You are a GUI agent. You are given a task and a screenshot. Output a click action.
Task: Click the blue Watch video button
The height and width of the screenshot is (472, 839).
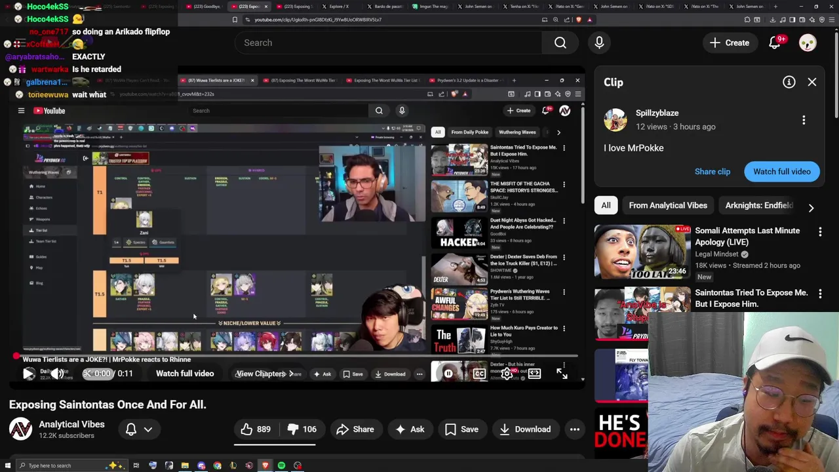782,172
